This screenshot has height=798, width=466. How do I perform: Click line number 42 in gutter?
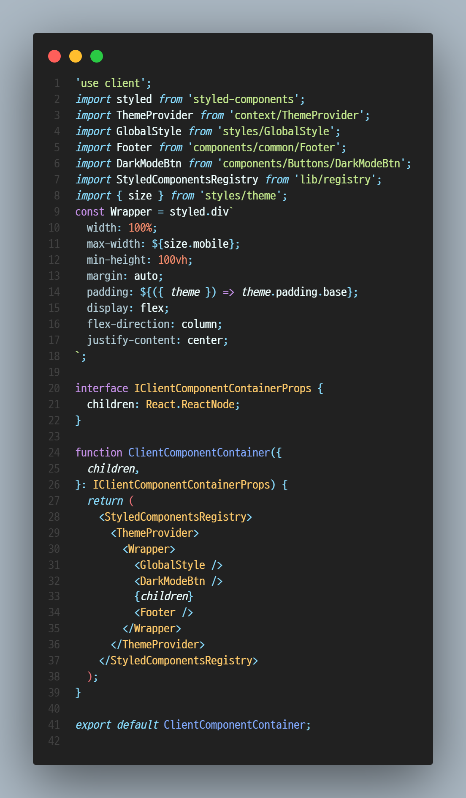coord(54,741)
